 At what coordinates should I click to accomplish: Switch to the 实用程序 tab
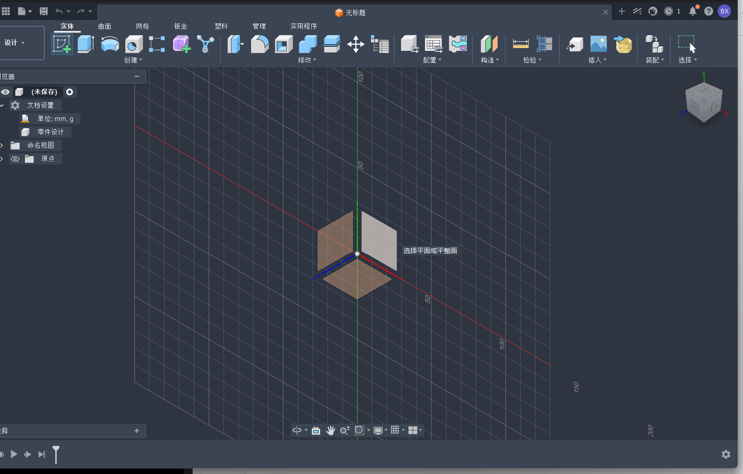pyautogui.click(x=304, y=26)
